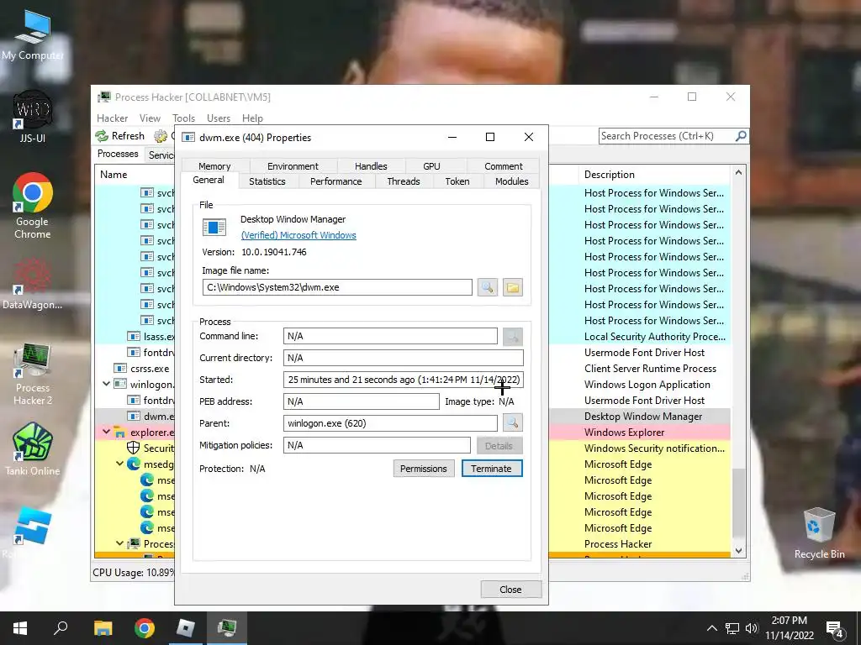The image size is (861, 645).
Task: Switch to the GPU tab
Action: 431,166
